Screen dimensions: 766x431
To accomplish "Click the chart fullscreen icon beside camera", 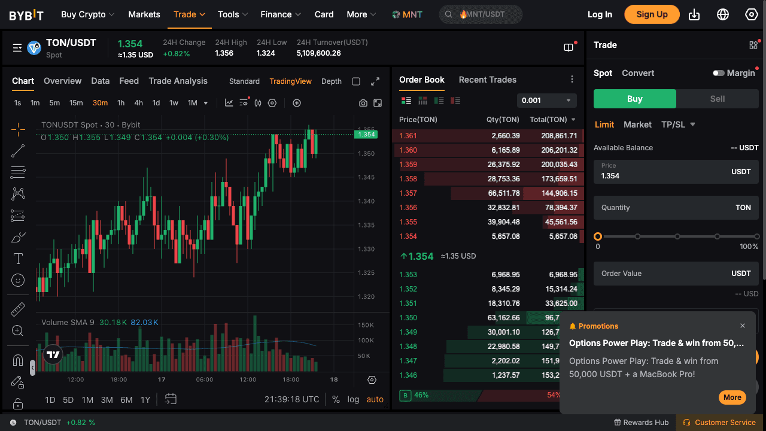I will [378, 103].
